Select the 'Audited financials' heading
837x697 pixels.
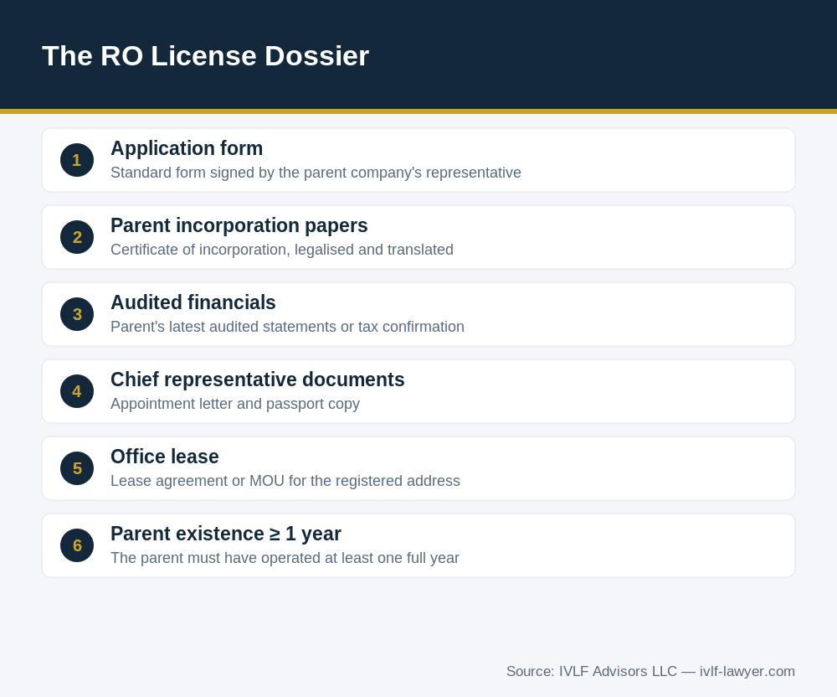(x=193, y=302)
